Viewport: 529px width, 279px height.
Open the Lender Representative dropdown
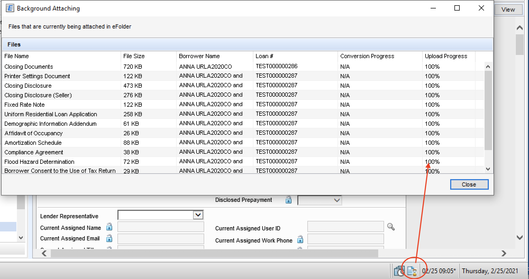198,215
